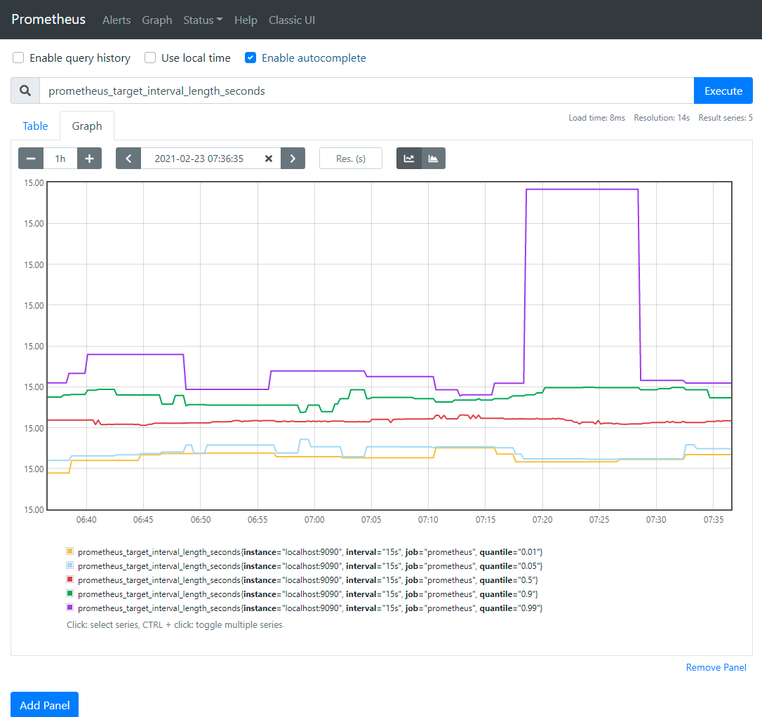
Task: Click the search magnifier icon
Action: pos(25,91)
